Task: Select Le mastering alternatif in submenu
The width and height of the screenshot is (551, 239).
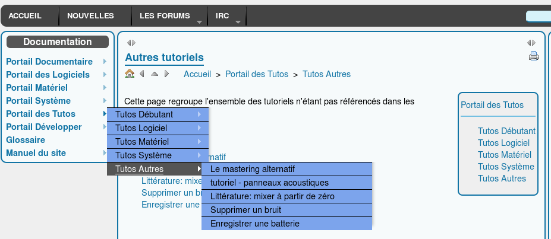Action: coord(253,169)
